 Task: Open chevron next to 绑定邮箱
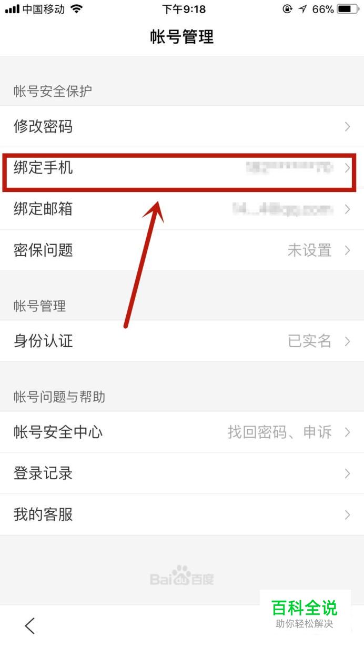[x=347, y=209]
